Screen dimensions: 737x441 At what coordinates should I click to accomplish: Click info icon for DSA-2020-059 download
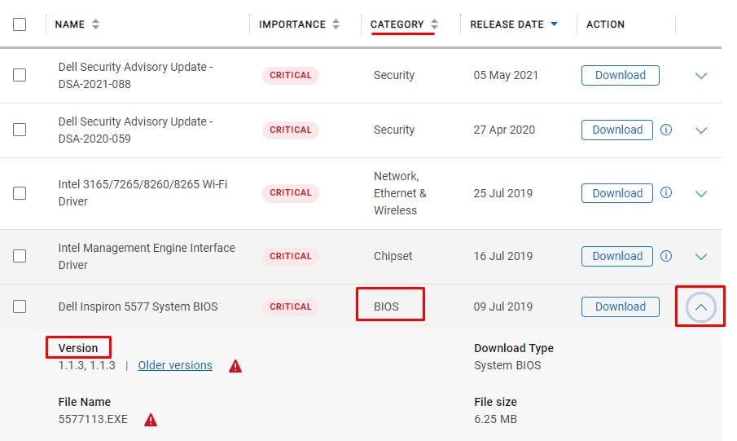point(666,130)
